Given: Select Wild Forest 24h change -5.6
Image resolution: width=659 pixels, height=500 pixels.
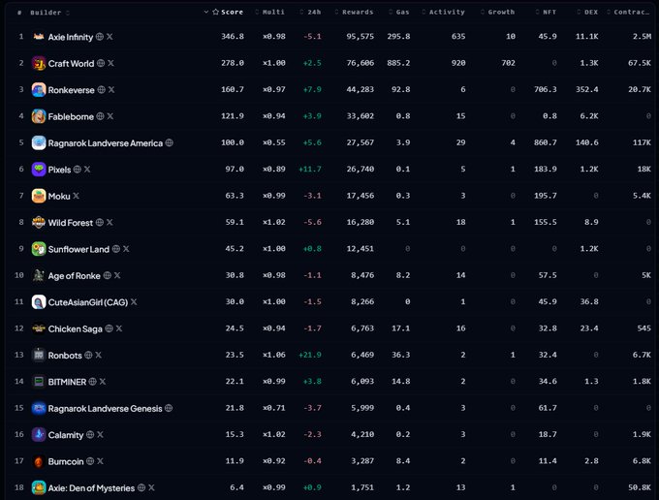Looking at the screenshot, I should [312, 222].
